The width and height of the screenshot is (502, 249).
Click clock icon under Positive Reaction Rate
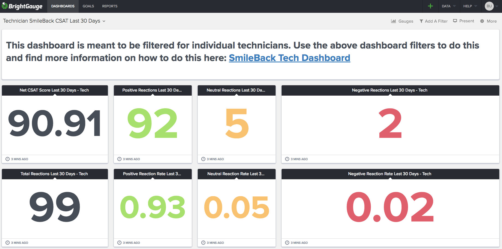coord(119,243)
